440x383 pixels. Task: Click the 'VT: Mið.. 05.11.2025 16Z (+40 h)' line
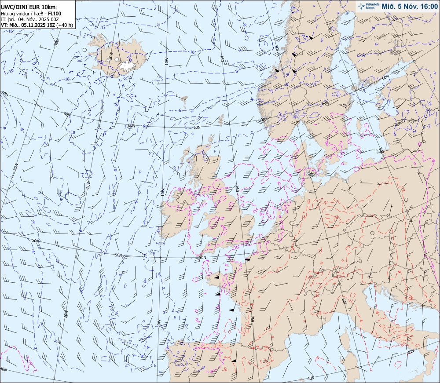pos(37,25)
